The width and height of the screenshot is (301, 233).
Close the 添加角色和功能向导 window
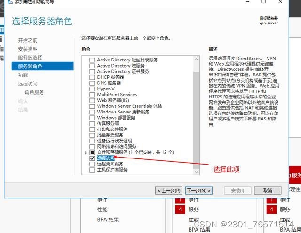pyautogui.click(x=280, y=2)
